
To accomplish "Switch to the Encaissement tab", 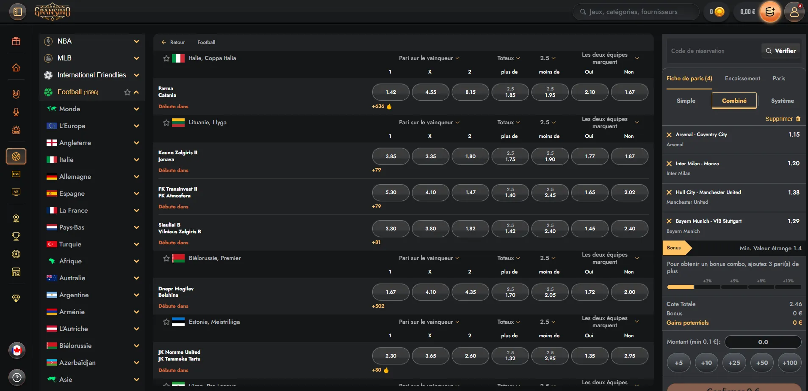I will coord(742,79).
